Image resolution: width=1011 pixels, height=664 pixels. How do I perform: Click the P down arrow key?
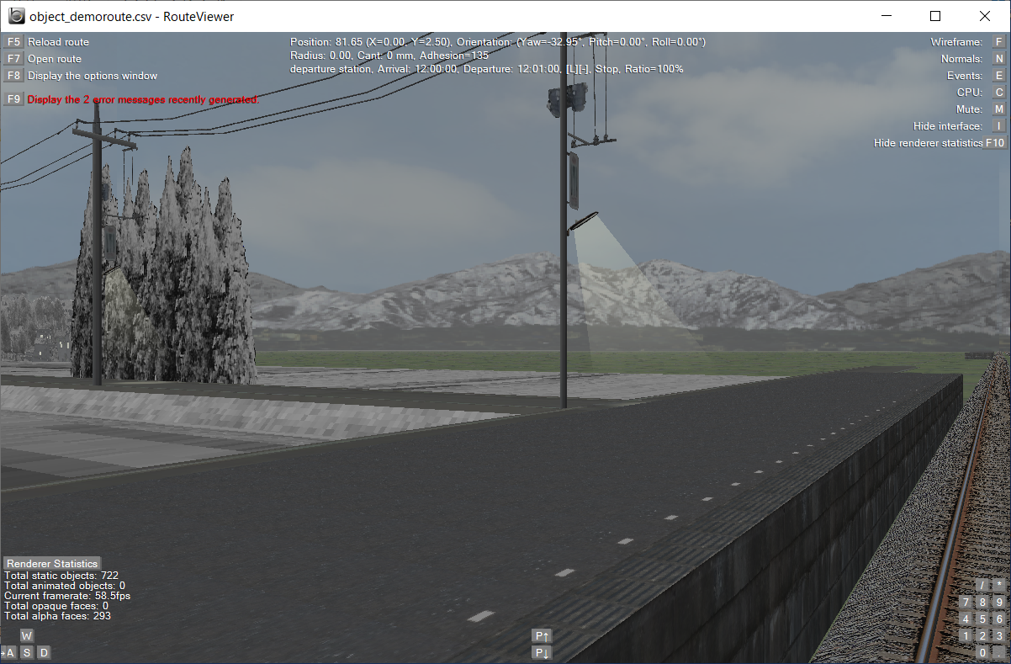(542, 652)
